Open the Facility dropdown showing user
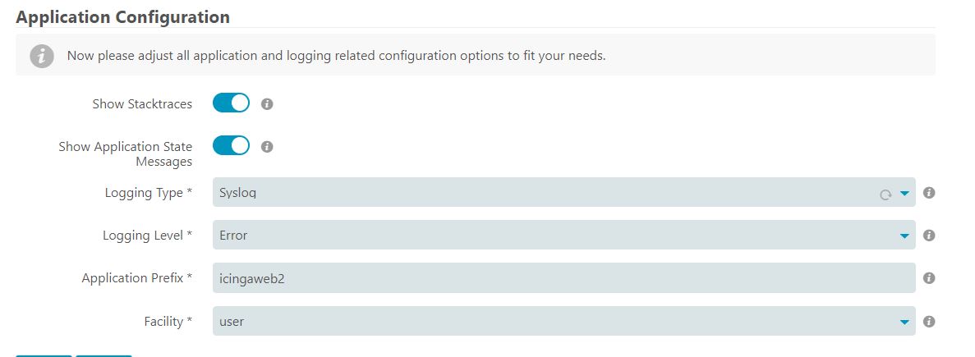 tap(564, 321)
